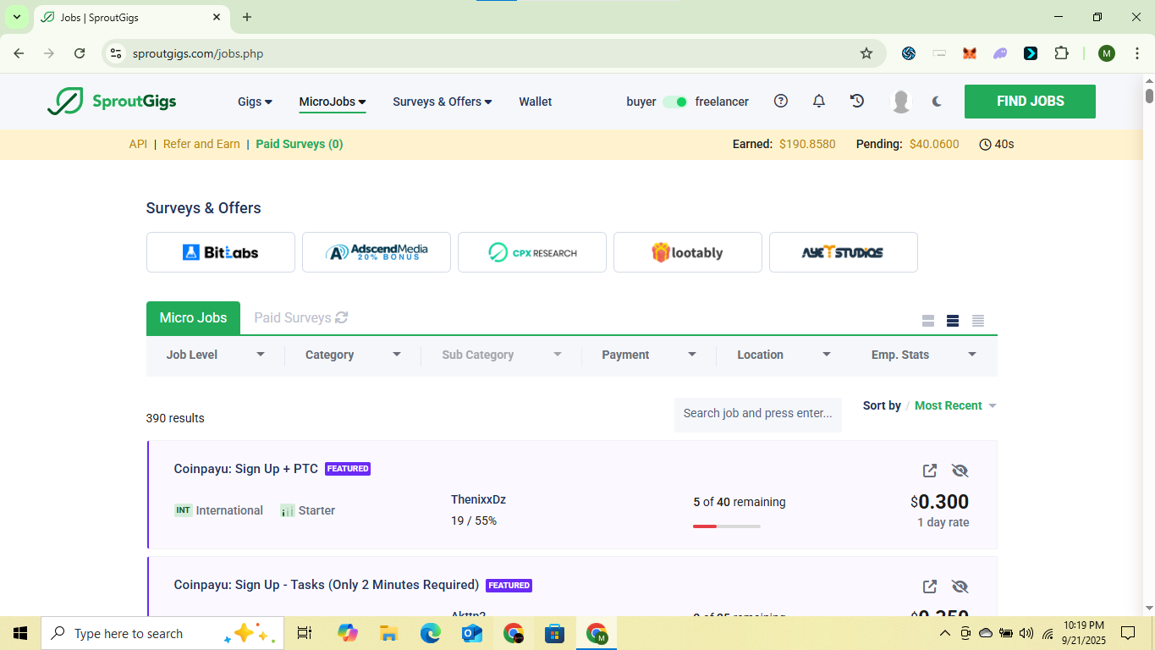Refresh the Paid Surveys tab icon
Image resolution: width=1155 pixels, height=650 pixels.
(342, 317)
